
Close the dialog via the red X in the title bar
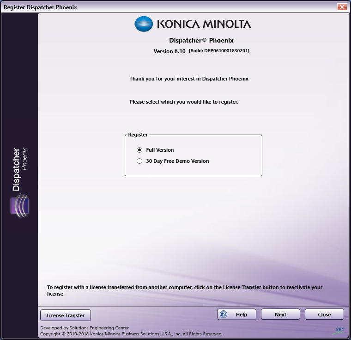(x=342, y=7)
